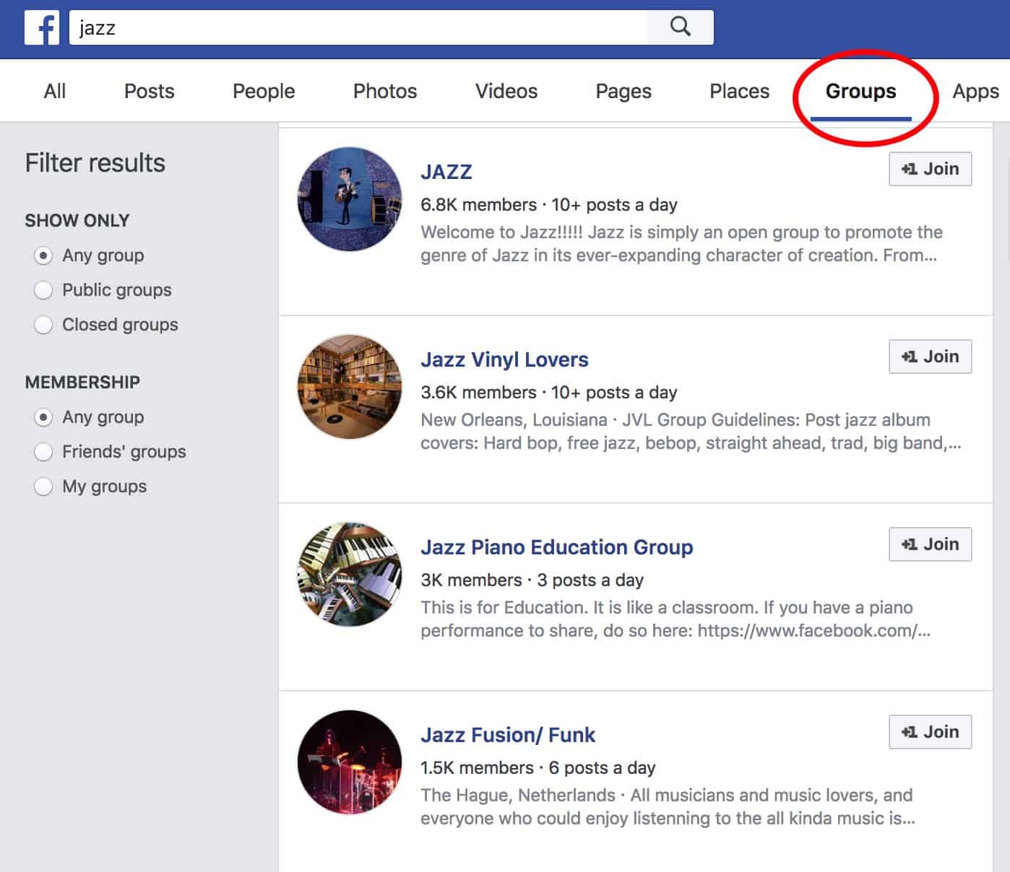The image size is (1010, 872).
Task: Switch to the All tab
Action: pyautogui.click(x=55, y=91)
